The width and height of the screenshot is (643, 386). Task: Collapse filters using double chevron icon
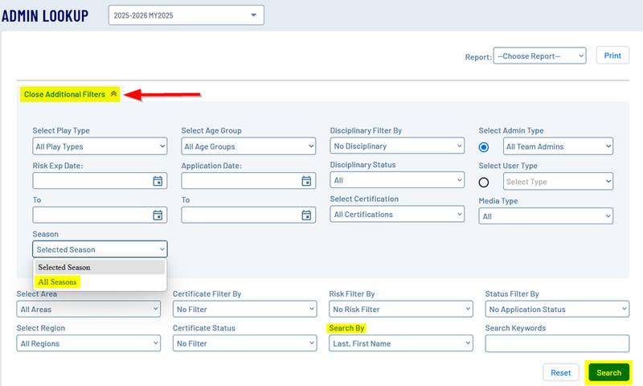(114, 94)
